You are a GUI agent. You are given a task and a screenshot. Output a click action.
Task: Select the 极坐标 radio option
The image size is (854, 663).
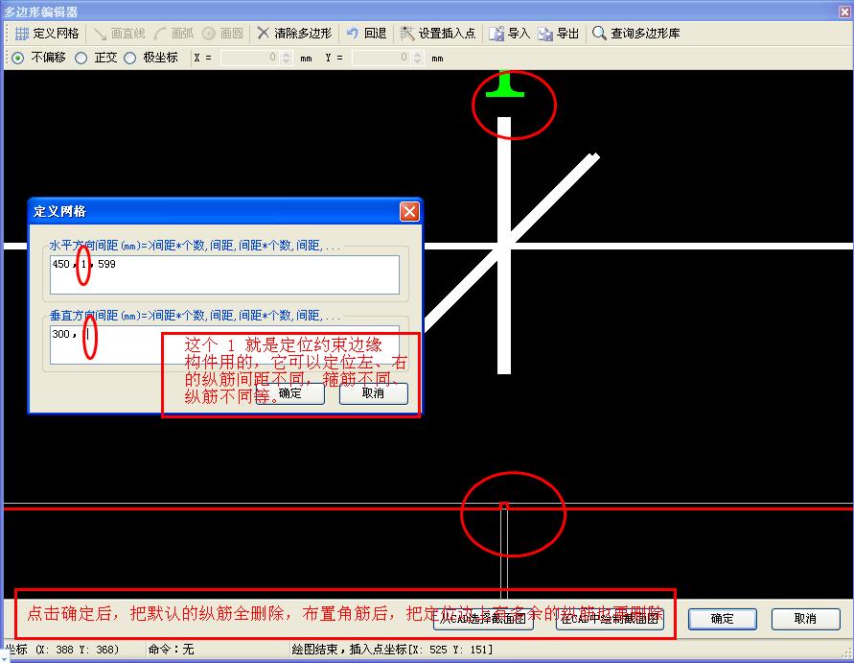click(129, 58)
